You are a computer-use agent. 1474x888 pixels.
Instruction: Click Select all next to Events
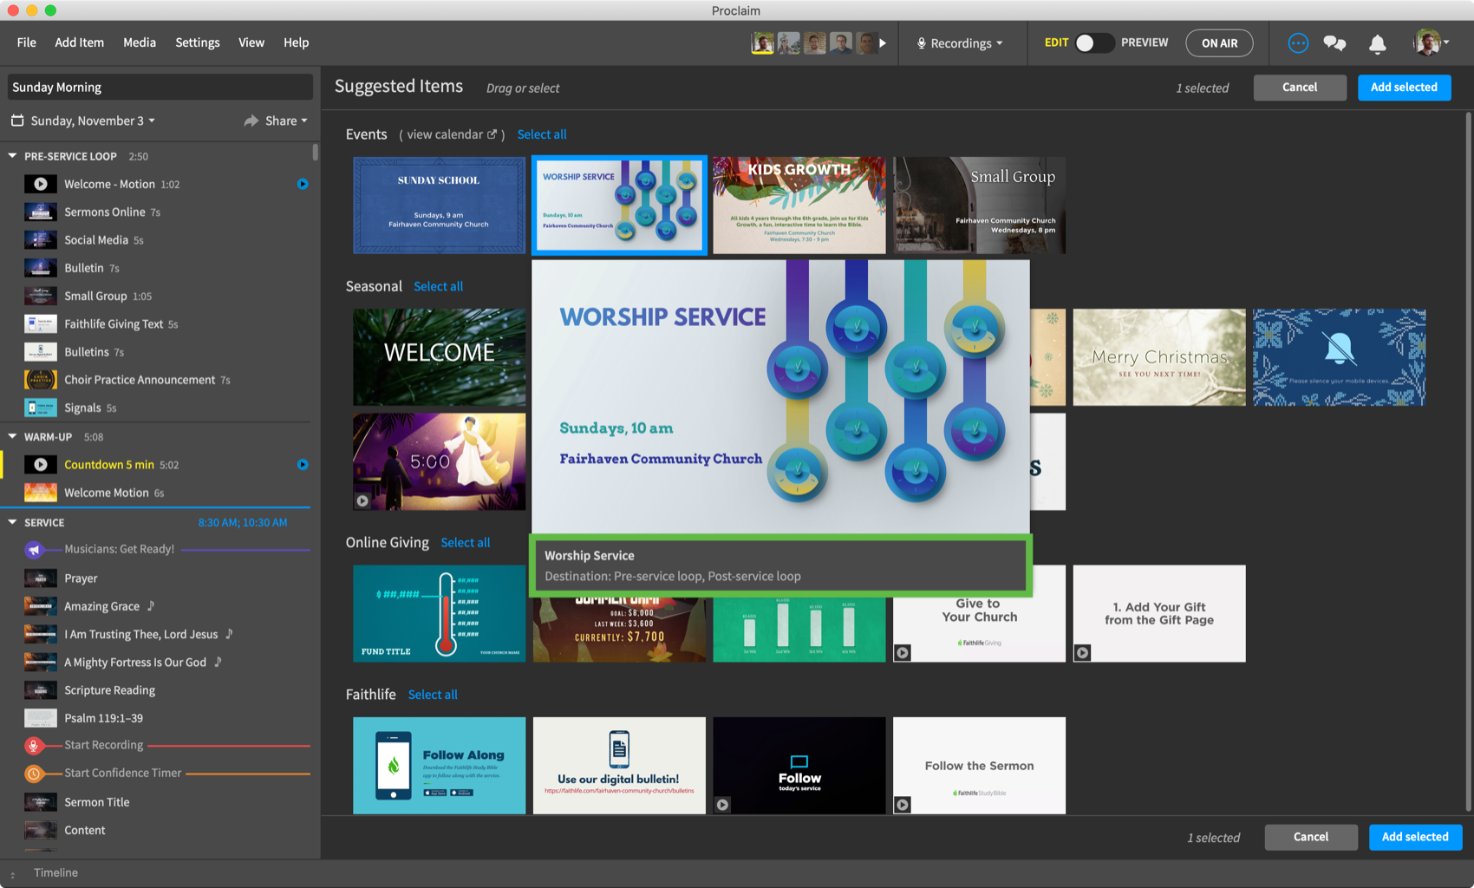[542, 134]
